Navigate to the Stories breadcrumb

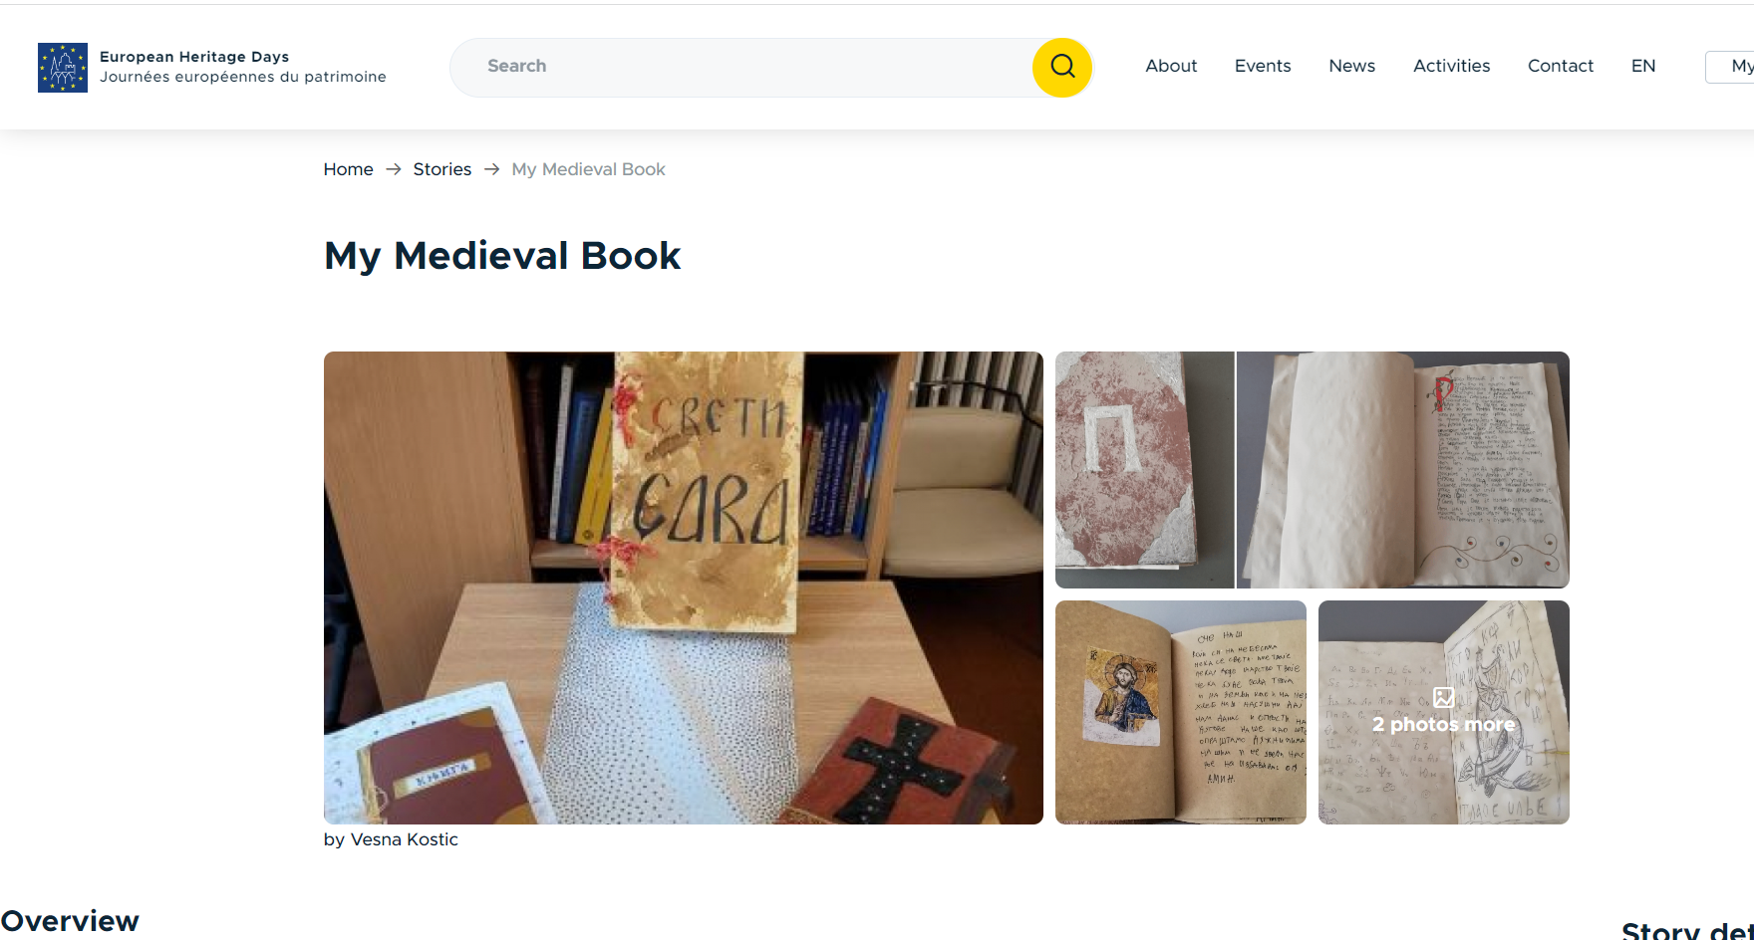pos(442,169)
